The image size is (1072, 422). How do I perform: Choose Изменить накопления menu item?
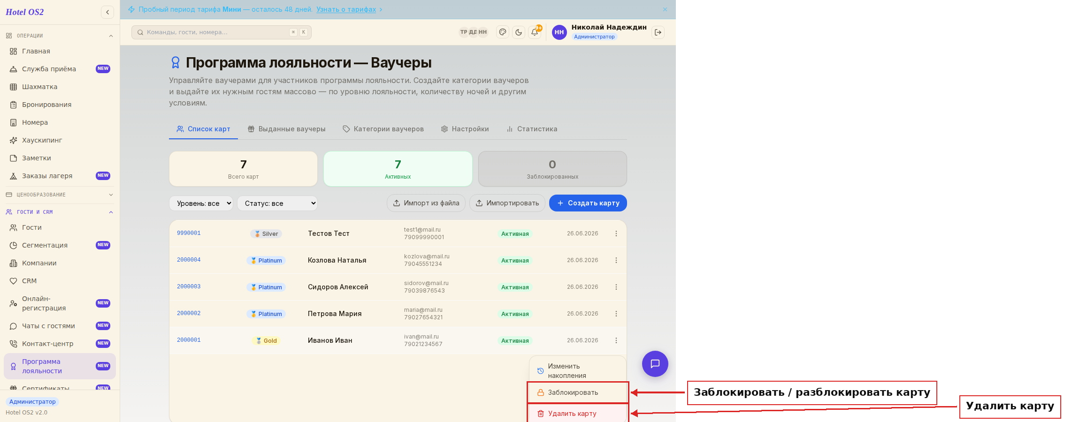(578, 370)
